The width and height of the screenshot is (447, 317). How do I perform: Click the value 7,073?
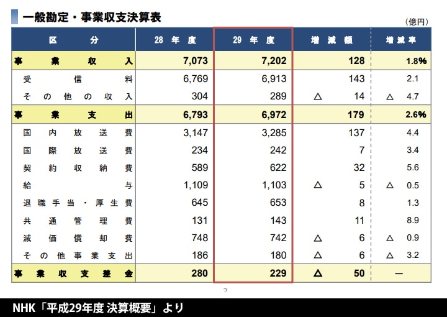pos(196,61)
